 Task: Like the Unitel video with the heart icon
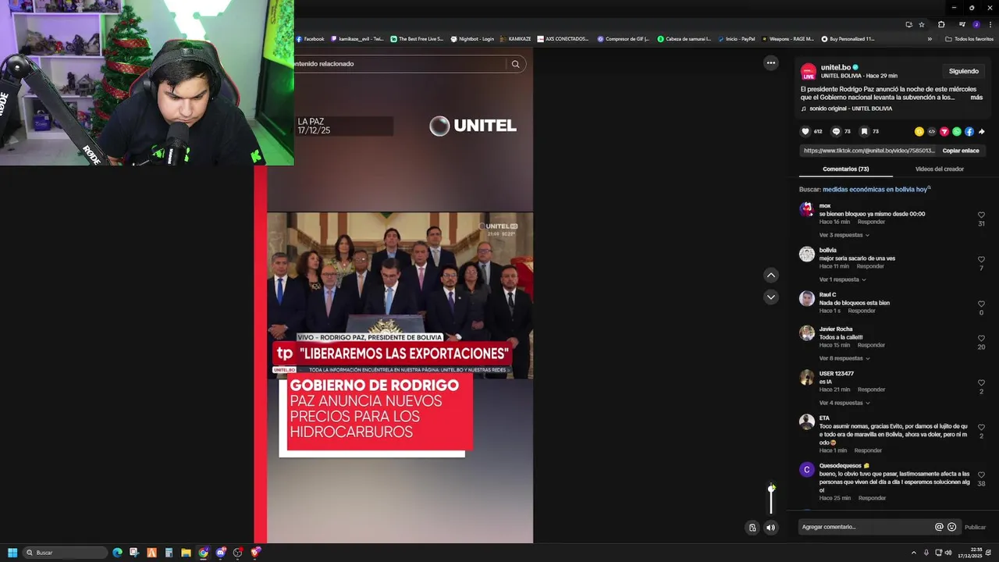pos(805,131)
